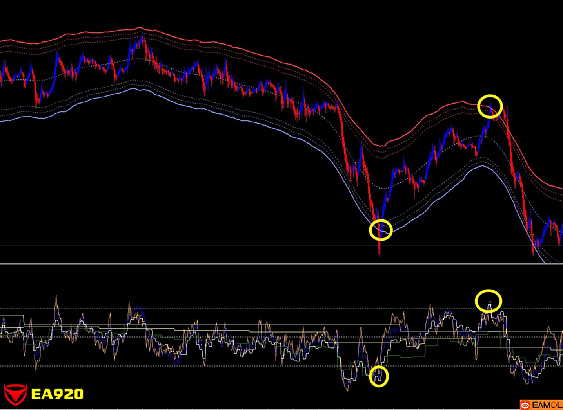The image size is (563, 410).
Task: Click the faint horizontal price line in the main chart
Action: (157, 245)
